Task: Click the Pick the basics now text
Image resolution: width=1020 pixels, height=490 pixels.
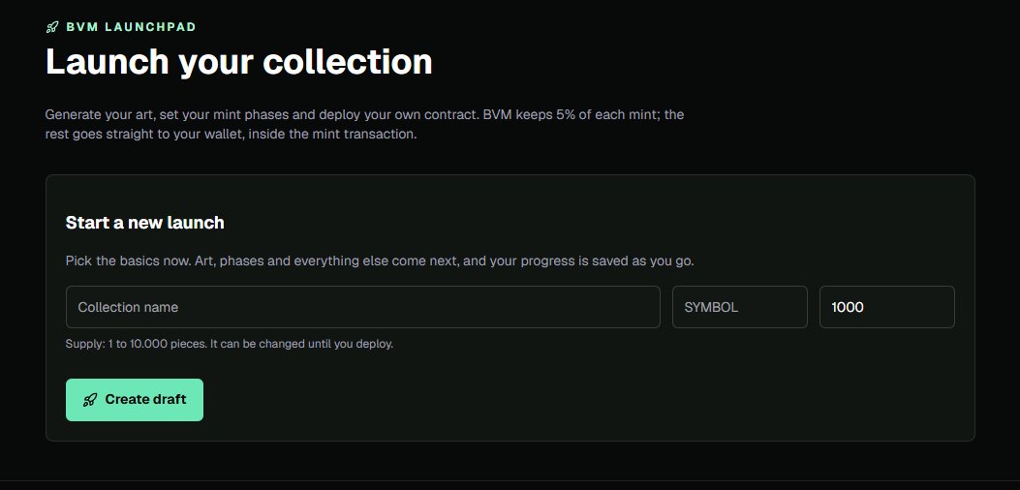Action: [380, 261]
